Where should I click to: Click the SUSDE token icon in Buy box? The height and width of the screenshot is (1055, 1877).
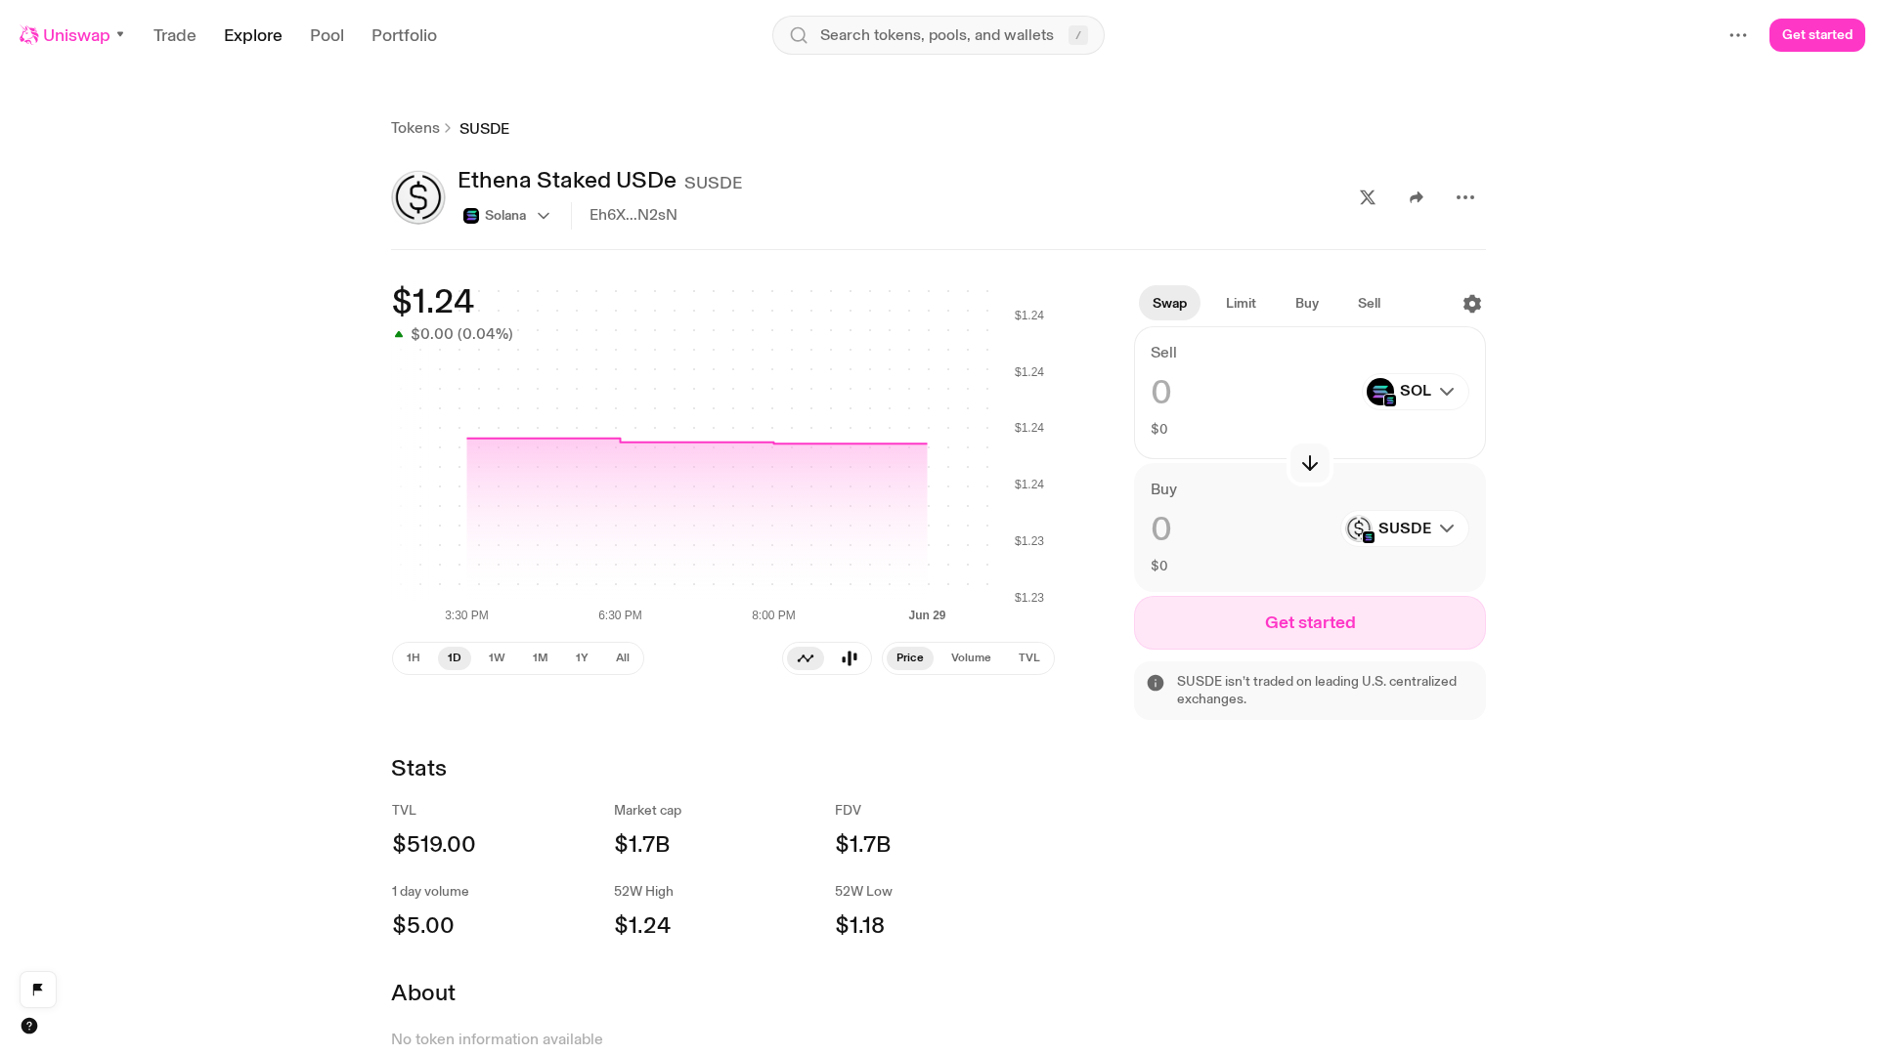pyautogui.click(x=1359, y=528)
